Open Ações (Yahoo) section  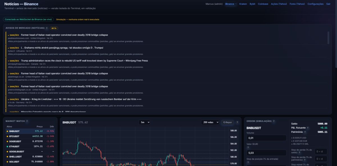[279, 4]
